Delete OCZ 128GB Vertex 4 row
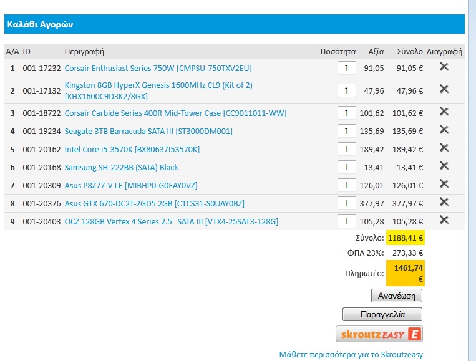 [444, 220]
